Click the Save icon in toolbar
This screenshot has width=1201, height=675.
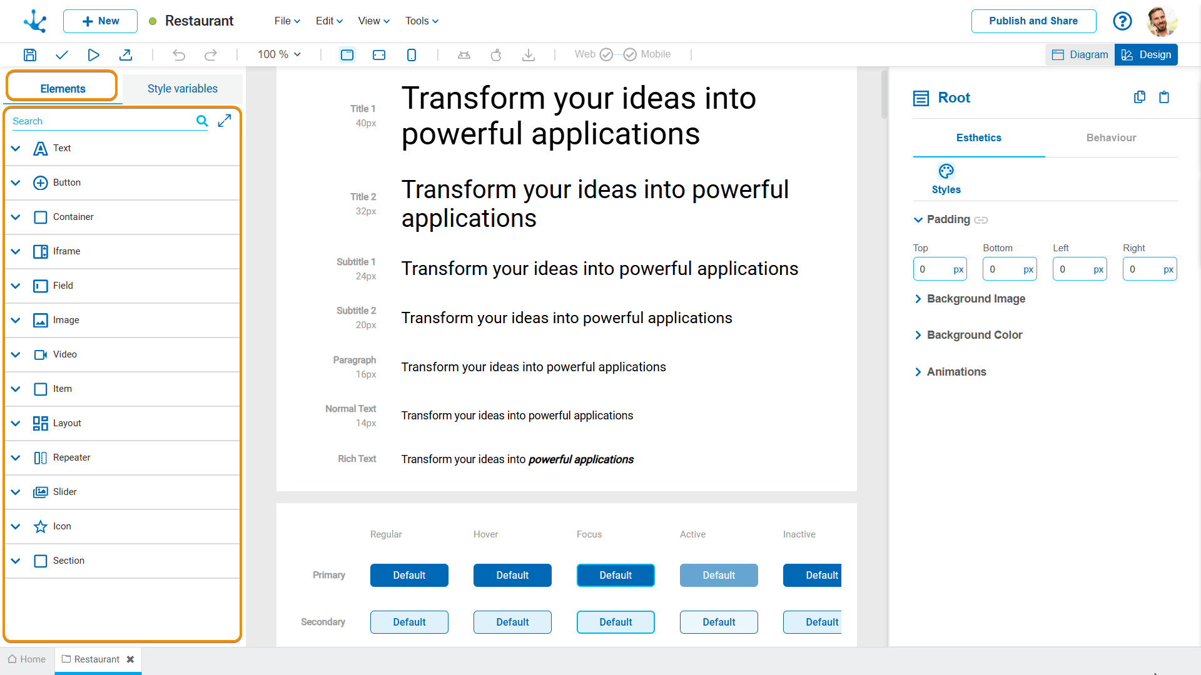tap(29, 55)
